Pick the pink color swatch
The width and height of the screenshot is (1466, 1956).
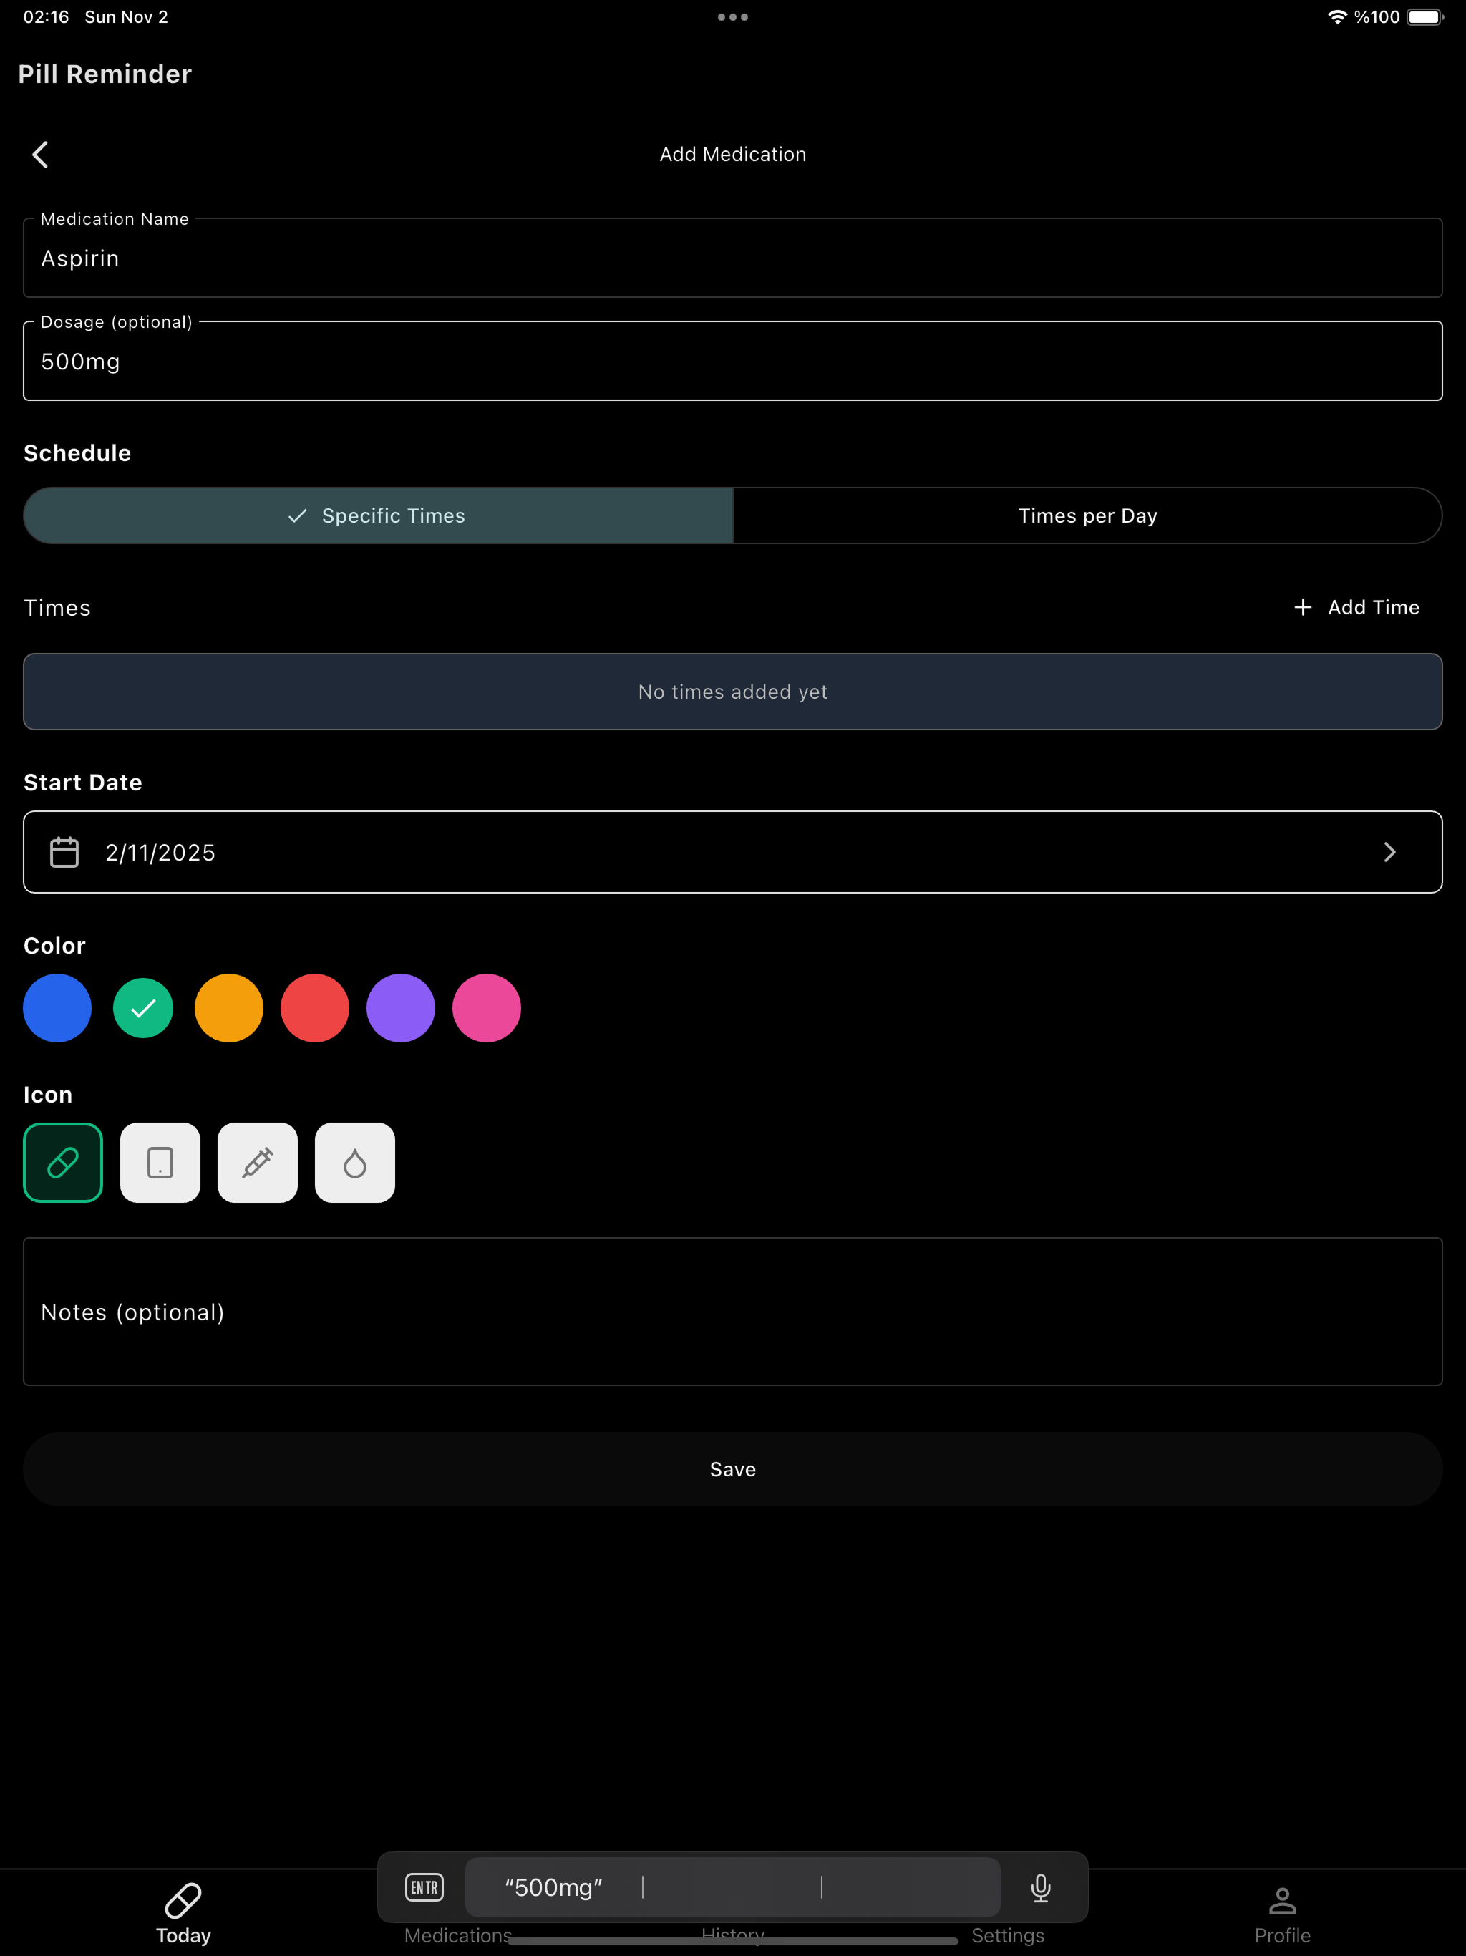[486, 1008]
